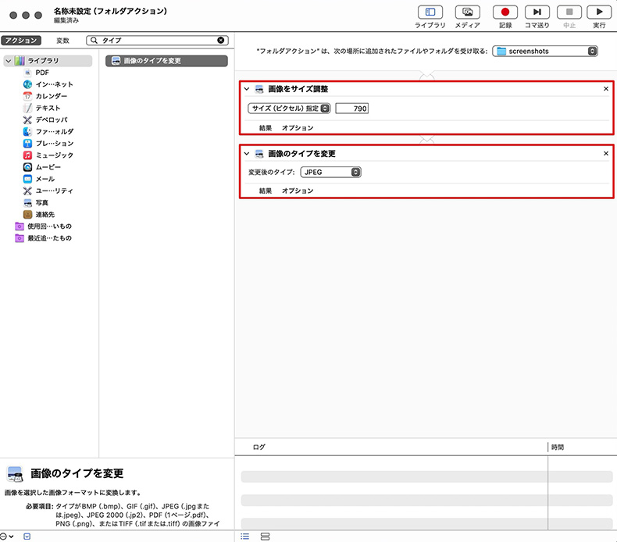Click the ログ column header
Image resolution: width=617 pixels, height=542 pixels.
[259, 448]
